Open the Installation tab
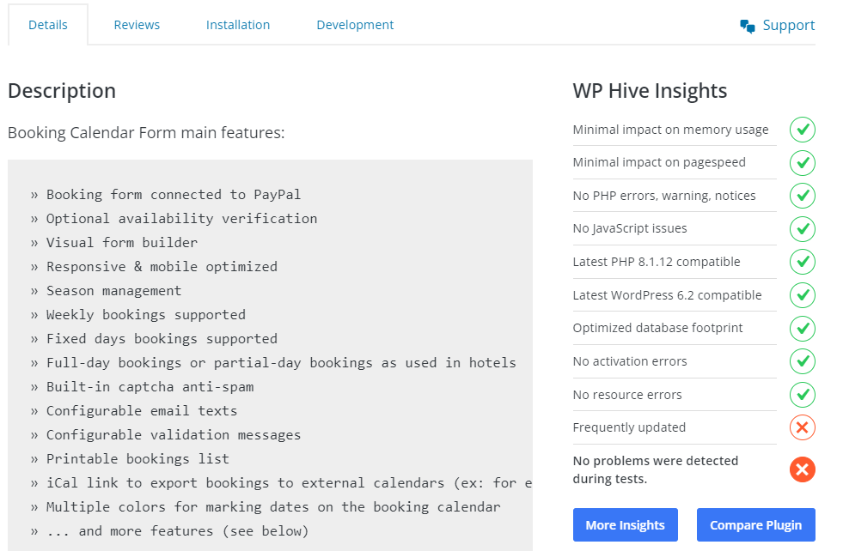The image size is (843, 551). pos(238,25)
